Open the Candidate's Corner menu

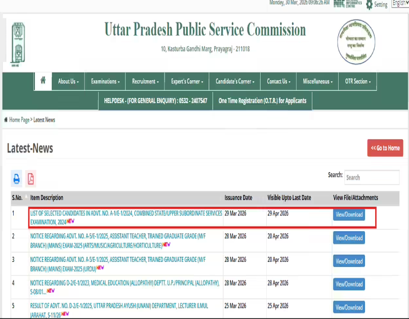click(234, 81)
